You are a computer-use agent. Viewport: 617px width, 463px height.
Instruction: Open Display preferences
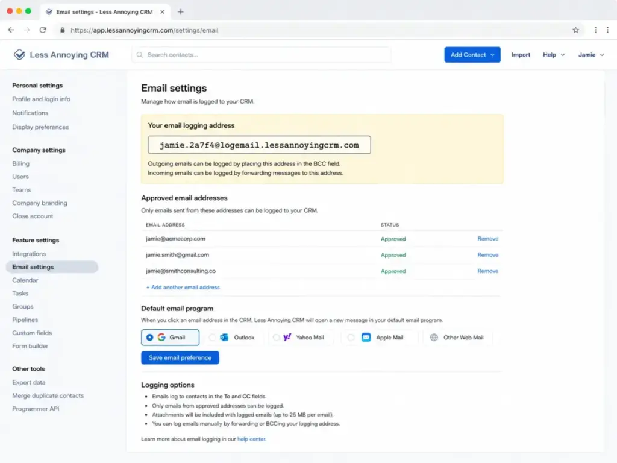tap(40, 127)
